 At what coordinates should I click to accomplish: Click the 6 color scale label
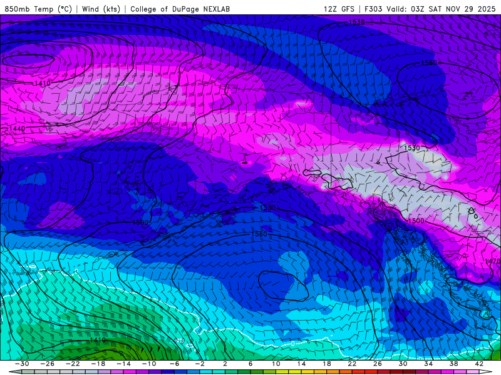[x=250, y=364]
